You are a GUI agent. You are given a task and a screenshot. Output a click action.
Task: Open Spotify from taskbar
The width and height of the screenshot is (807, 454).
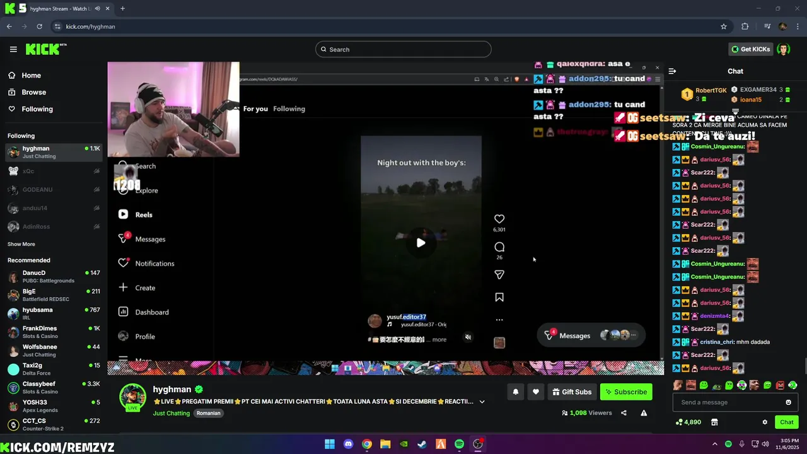click(x=459, y=444)
